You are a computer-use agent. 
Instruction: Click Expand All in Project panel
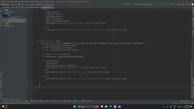pos(16,7)
